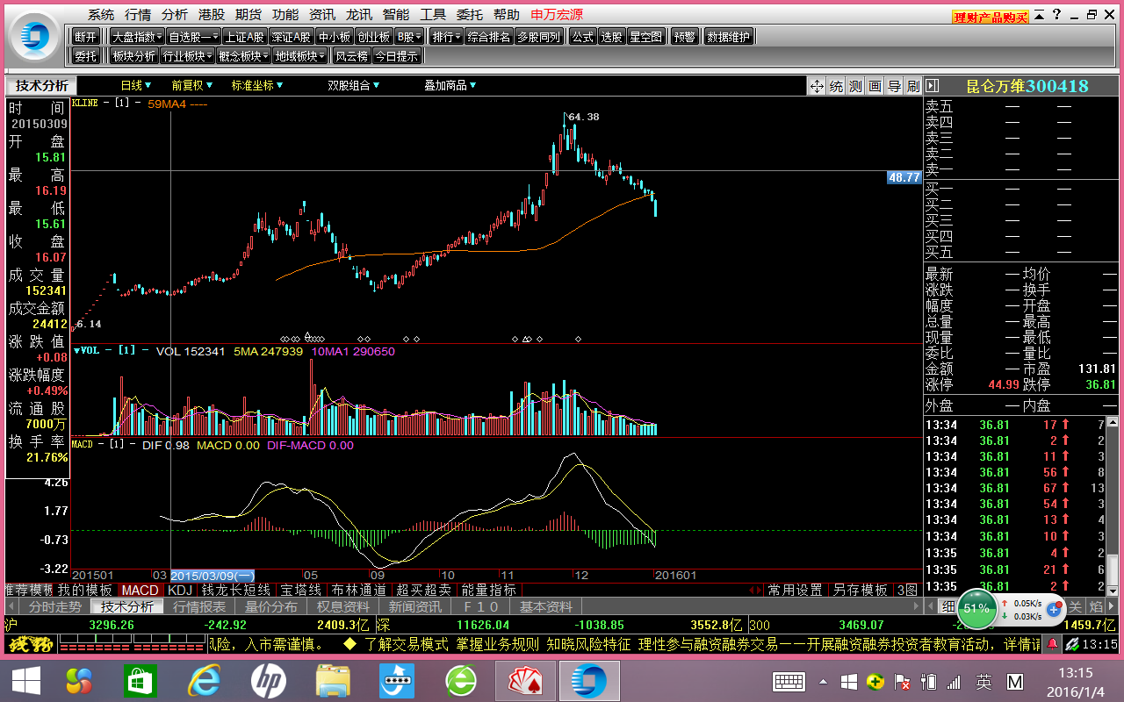The width and height of the screenshot is (1124, 702).
Task: Open HP support assistant taskbar icon
Action: (268, 681)
